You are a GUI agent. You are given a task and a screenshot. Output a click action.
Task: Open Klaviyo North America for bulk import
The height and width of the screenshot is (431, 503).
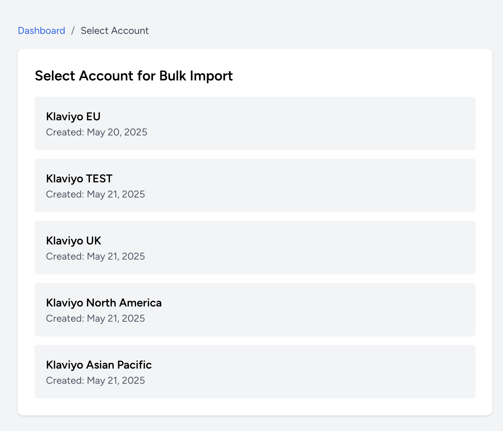coord(255,310)
